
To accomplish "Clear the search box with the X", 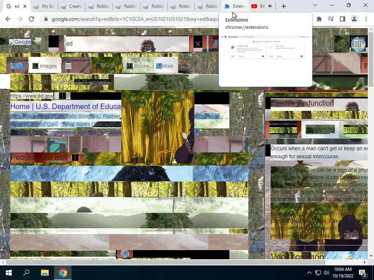I will pyautogui.click(x=198, y=44).
